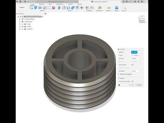Expand the Named Views node

point(20,22)
